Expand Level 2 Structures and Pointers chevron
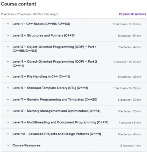 [8, 36]
